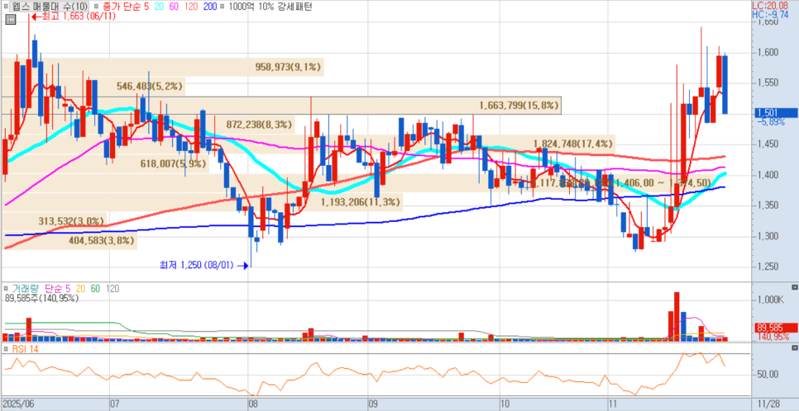Viewport: 799px width, 411px height.
Task: Click the 872,238(8.3%) volume profile label
Action: click(260, 124)
